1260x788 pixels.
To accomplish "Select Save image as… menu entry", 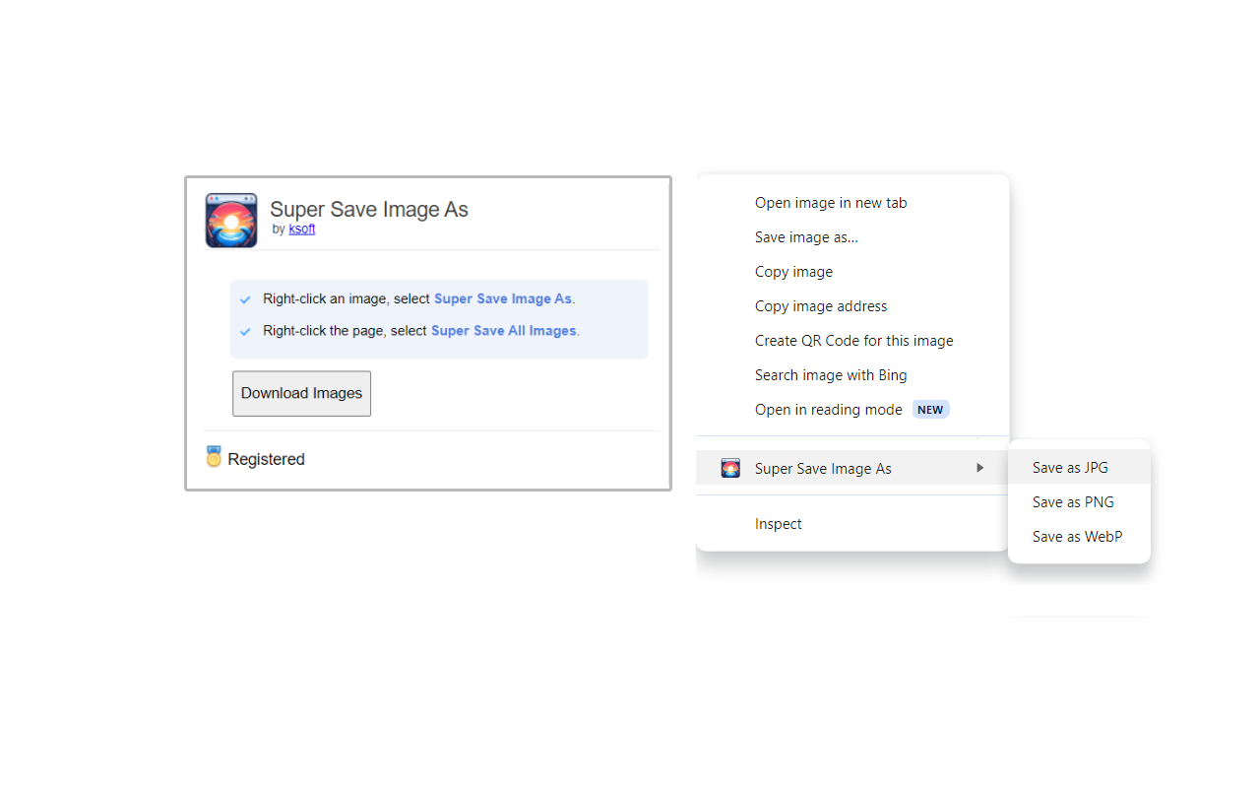I will pyautogui.click(x=806, y=237).
